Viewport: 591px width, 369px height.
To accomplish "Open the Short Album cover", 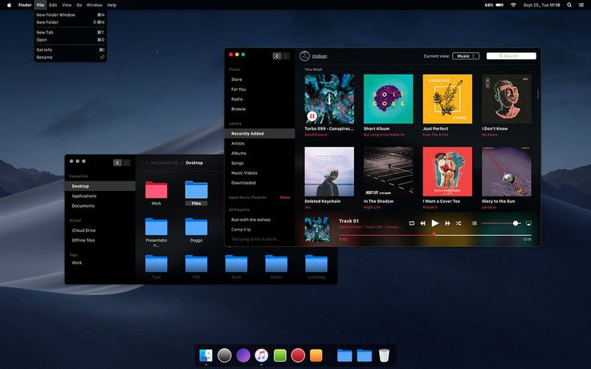I will point(388,99).
